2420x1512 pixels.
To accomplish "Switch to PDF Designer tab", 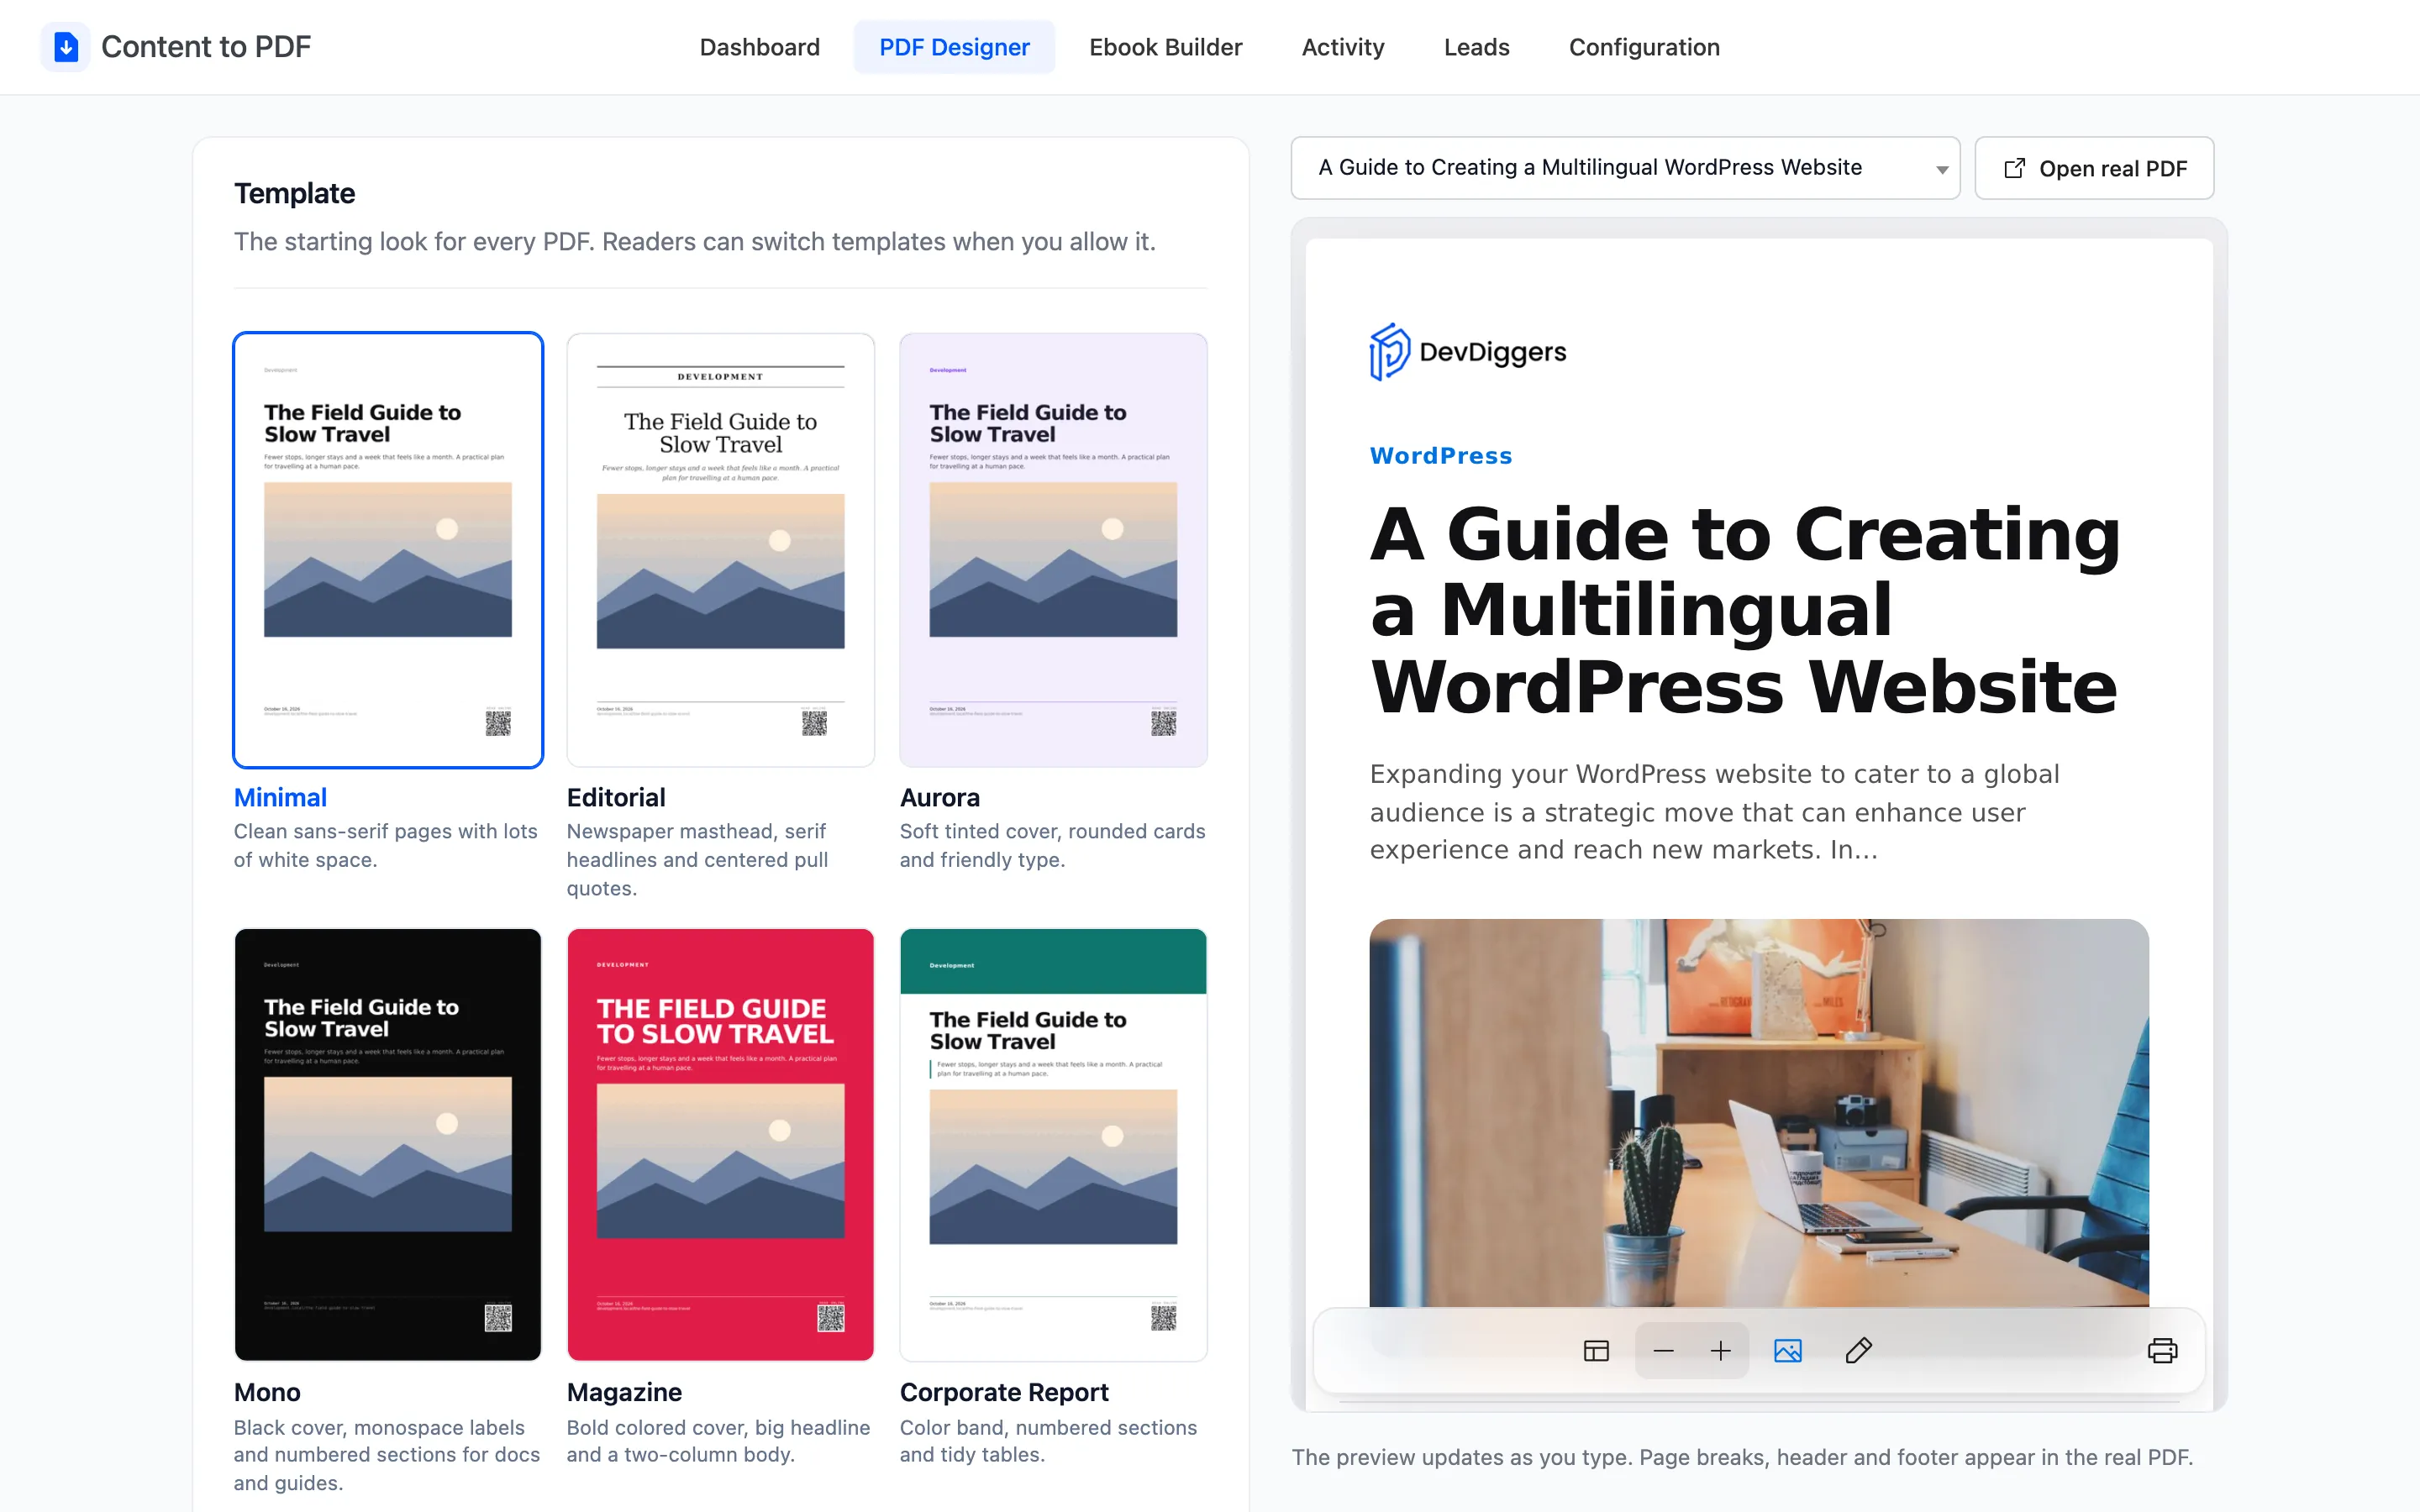I will pyautogui.click(x=954, y=47).
